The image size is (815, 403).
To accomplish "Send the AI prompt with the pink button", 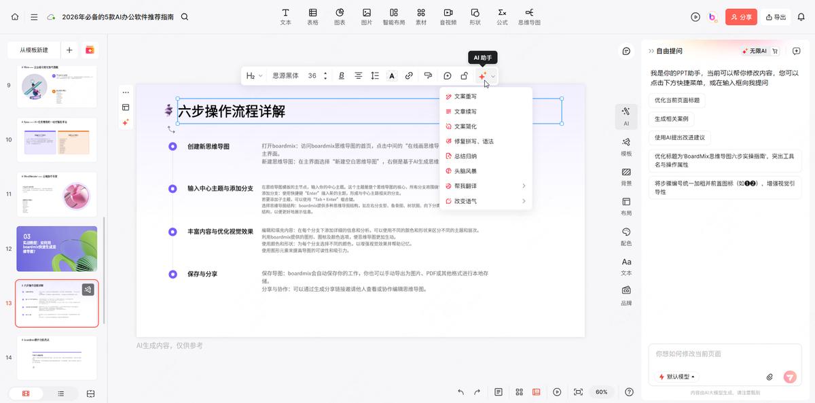I will pyautogui.click(x=789, y=376).
